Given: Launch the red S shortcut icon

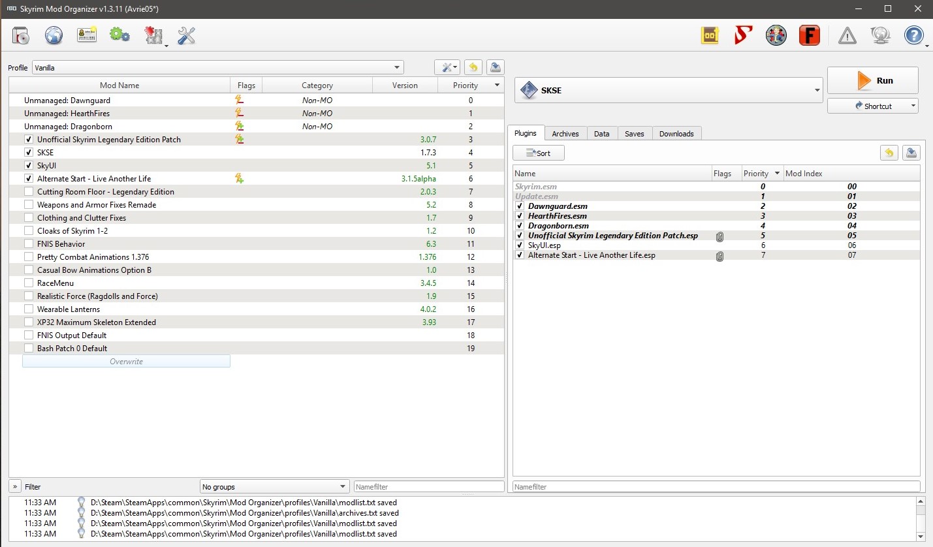Looking at the screenshot, I should (x=743, y=35).
